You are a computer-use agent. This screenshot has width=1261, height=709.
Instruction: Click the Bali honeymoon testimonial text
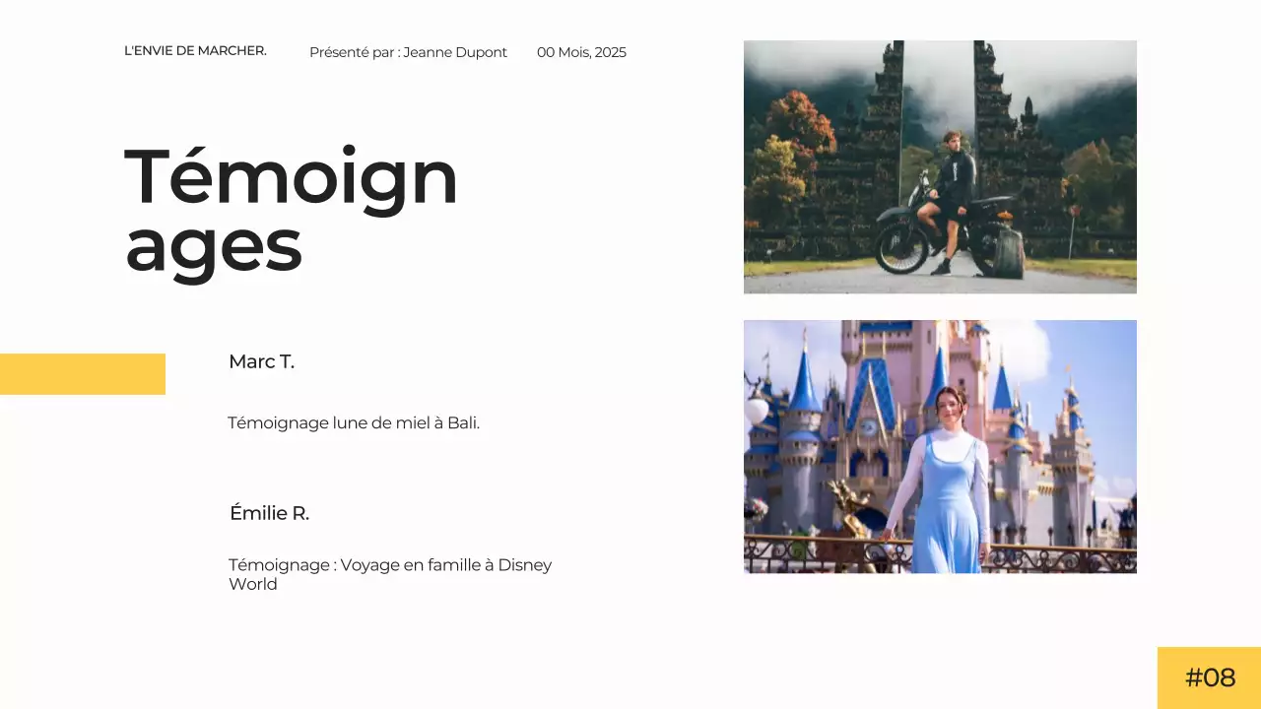[354, 423]
